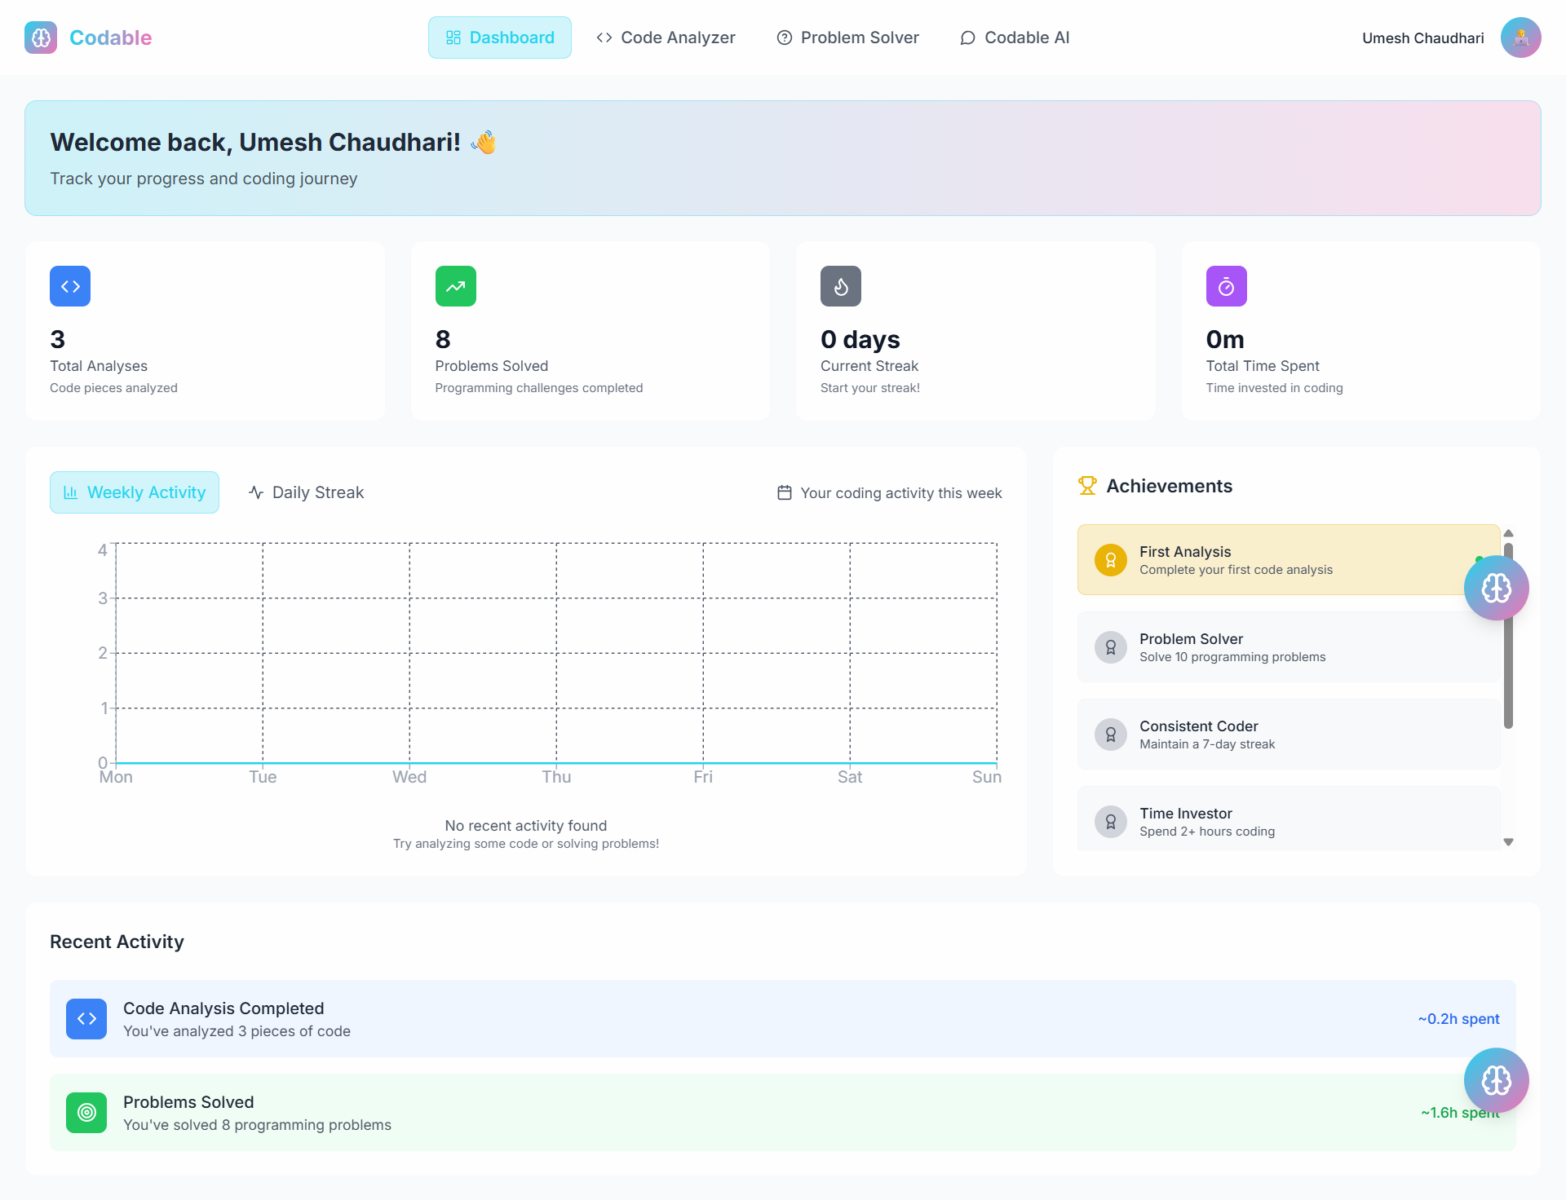The height and width of the screenshot is (1200, 1566).
Task: Click the gray Current Streak flame icon
Action: (840, 286)
